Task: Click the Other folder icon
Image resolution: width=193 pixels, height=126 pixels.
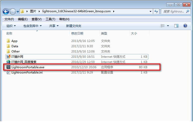Action: 8,51
